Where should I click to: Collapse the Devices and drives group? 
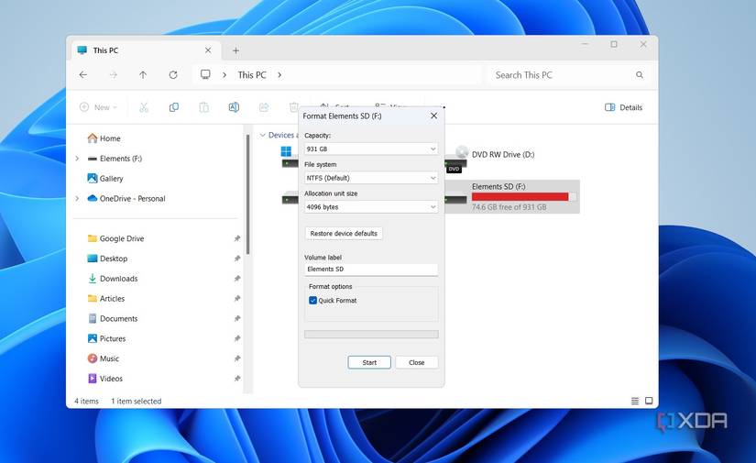[263, 135]
